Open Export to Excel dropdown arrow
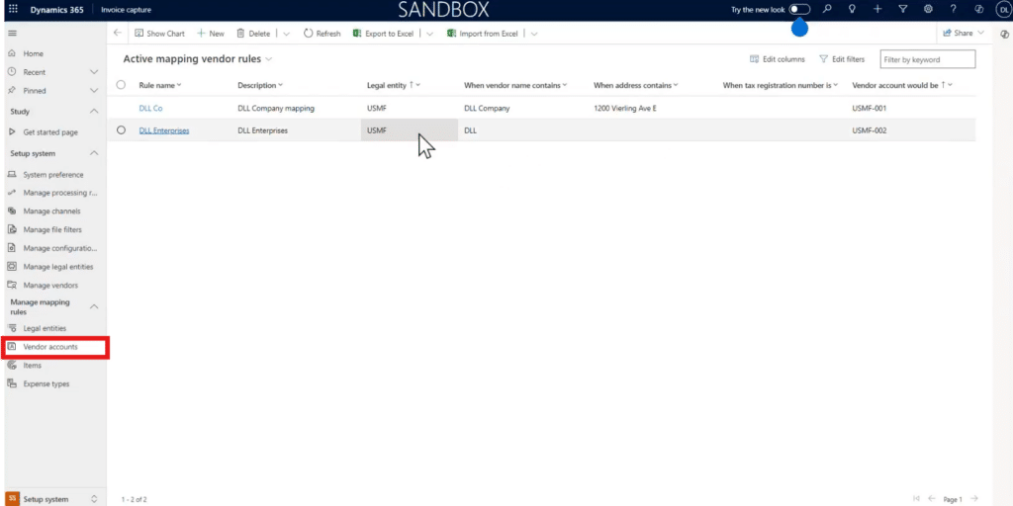 [x=429, y=34]
